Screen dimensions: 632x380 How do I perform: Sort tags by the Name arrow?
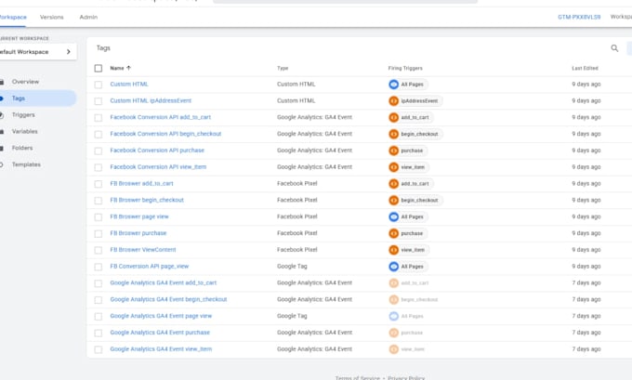[x=128, y=68]
